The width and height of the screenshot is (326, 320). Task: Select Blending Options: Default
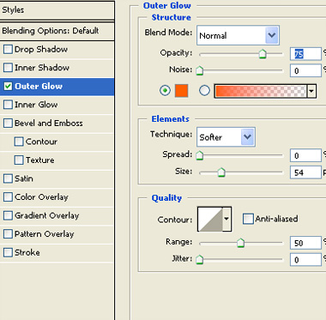tap(57, 31)
